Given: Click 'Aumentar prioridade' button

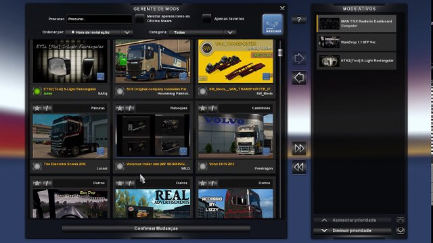Looking at the screenshot, I should coord(352,220).
